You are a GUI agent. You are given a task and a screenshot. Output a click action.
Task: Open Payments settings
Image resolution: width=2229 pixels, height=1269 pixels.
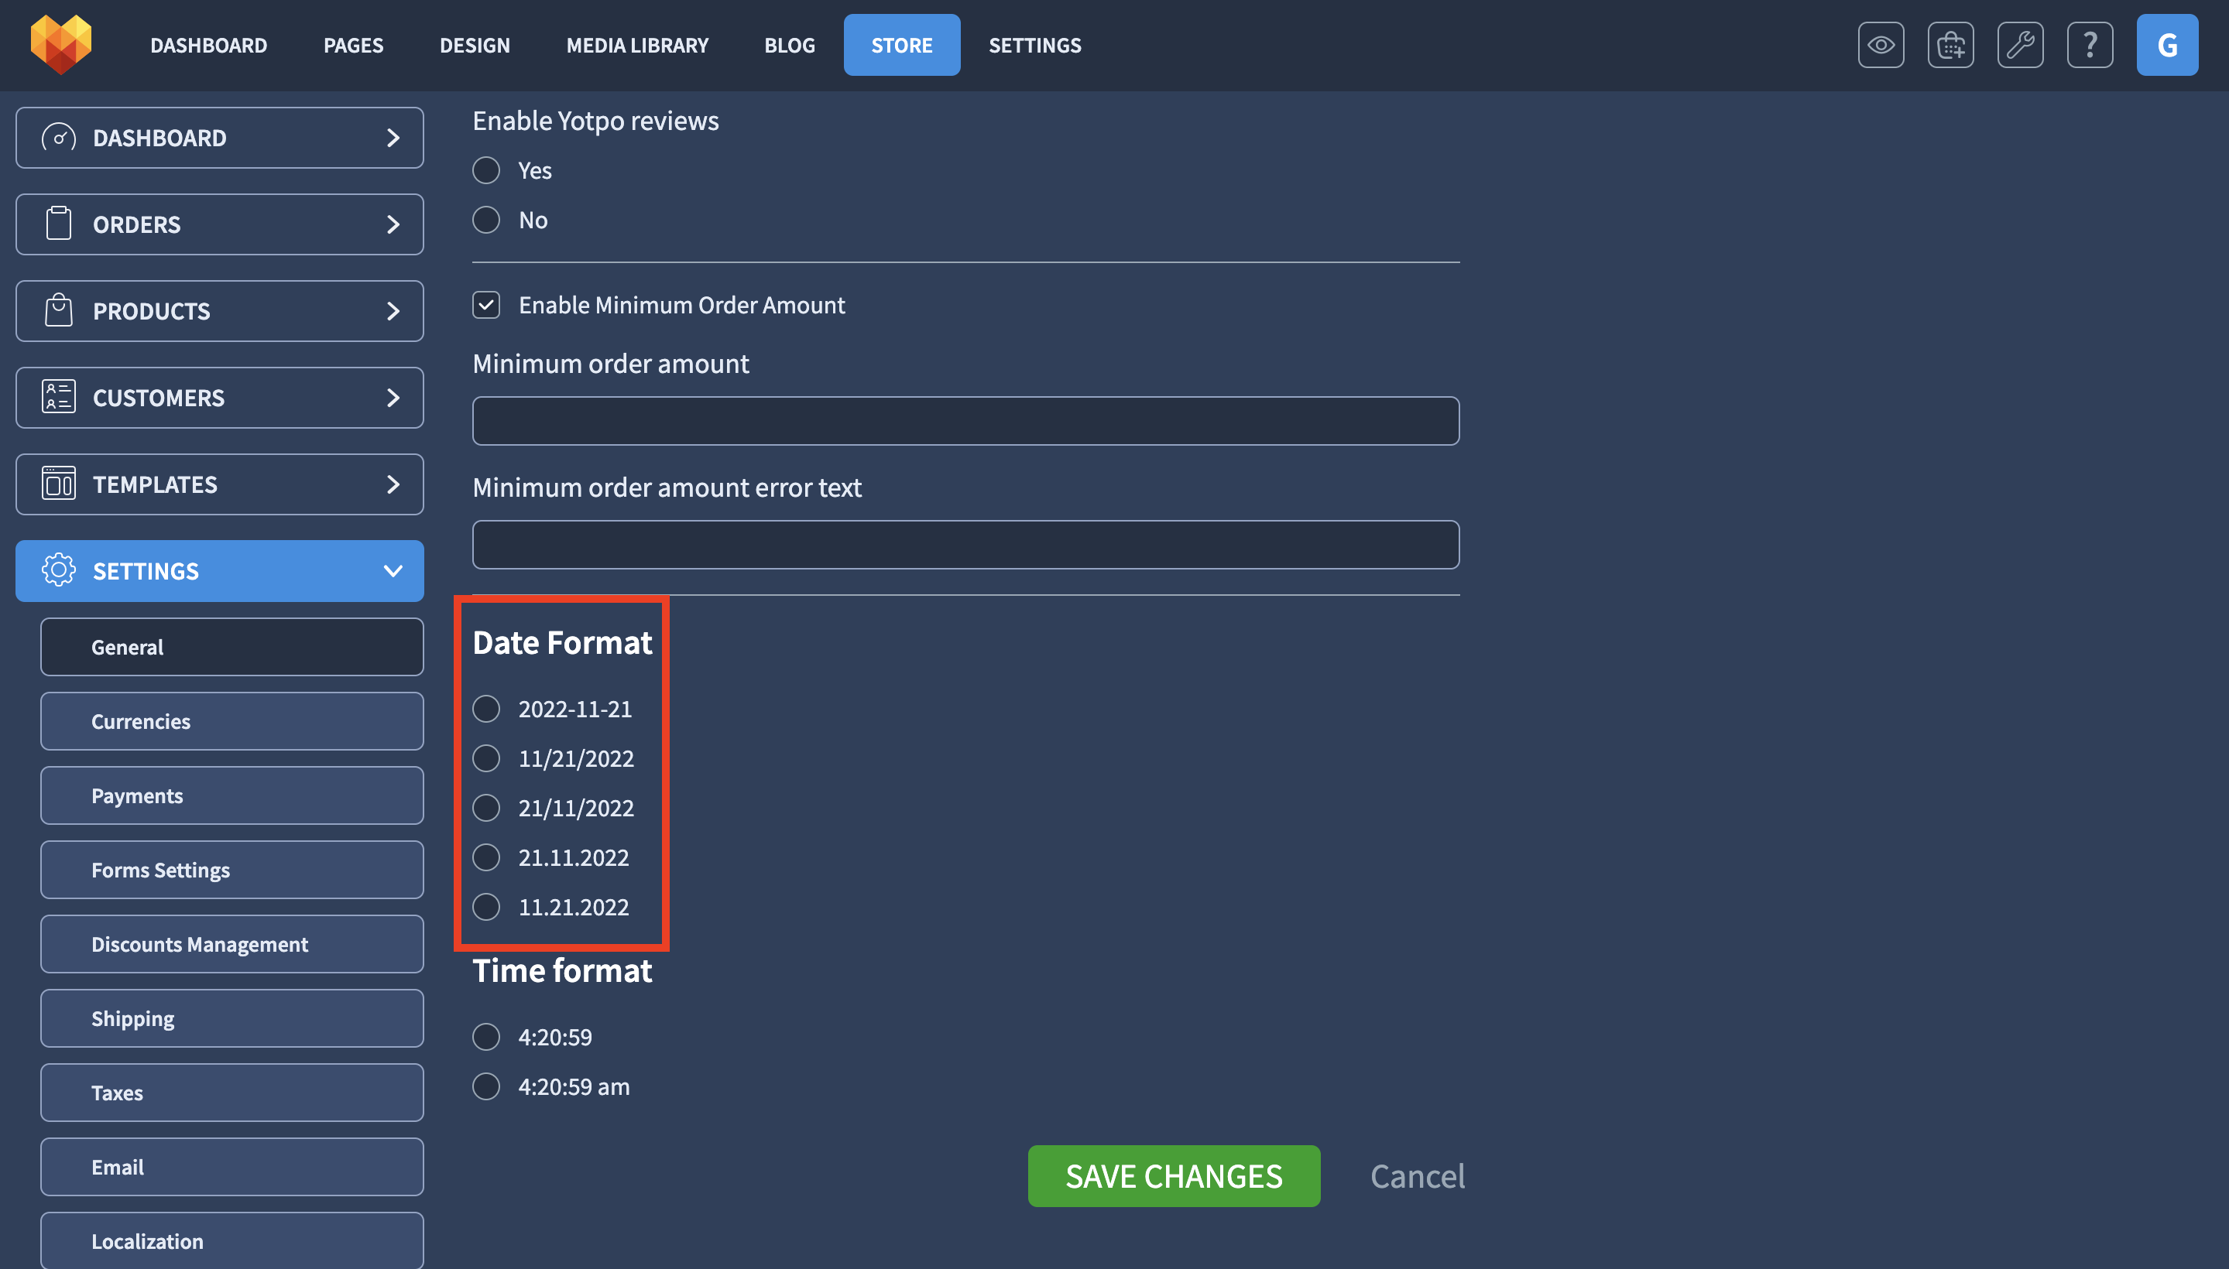click(x=232, y=795)
